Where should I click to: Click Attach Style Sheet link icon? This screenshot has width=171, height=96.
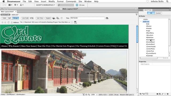pyautogui.click(x=157, y=94)
